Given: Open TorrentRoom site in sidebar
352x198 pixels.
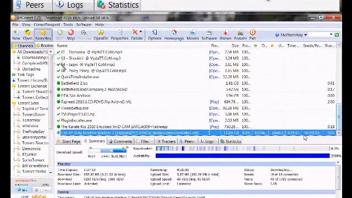Looking at the screenshot, I should point(34,114).
